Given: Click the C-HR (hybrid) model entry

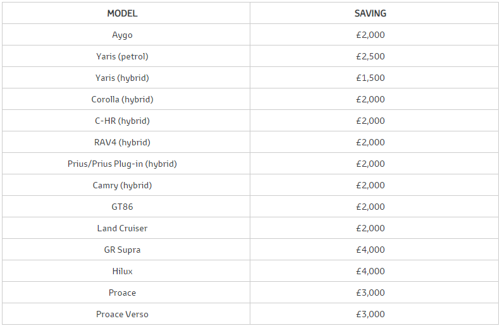Looking at the screenshot, I should click(x=122, y=121).
